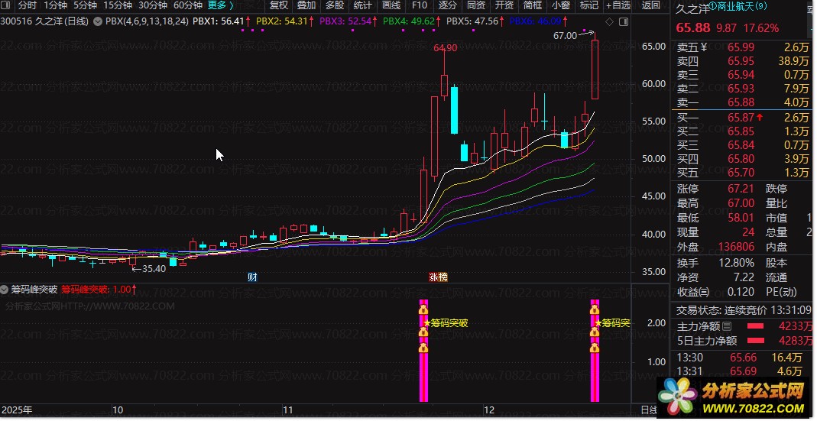Click the 换手 12.80% turnover value

point(736,263)
